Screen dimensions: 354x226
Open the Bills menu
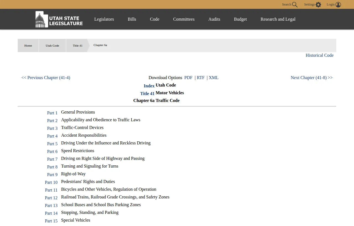(x=132, y=19)
